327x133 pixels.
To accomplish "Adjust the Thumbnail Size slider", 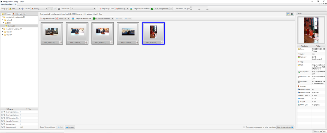I will [x=191, y=7].
